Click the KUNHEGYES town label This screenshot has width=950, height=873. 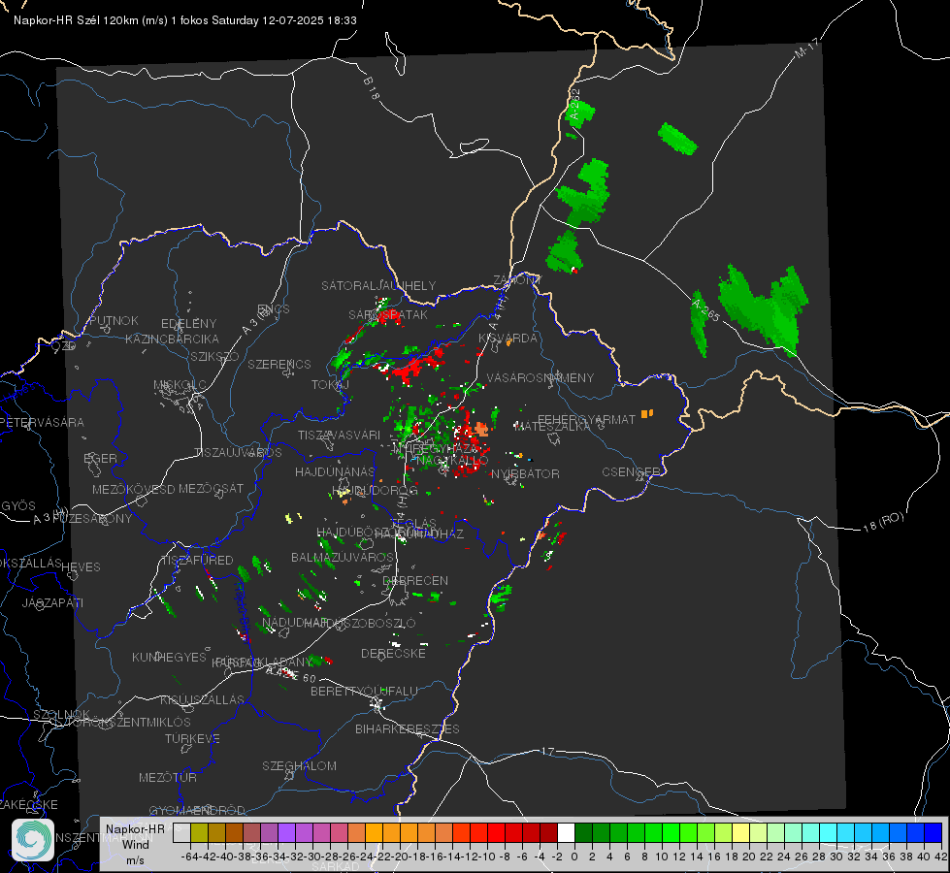169,658
